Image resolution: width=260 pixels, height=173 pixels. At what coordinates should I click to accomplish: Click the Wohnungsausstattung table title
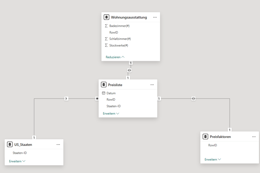click(x=129, y=17)
